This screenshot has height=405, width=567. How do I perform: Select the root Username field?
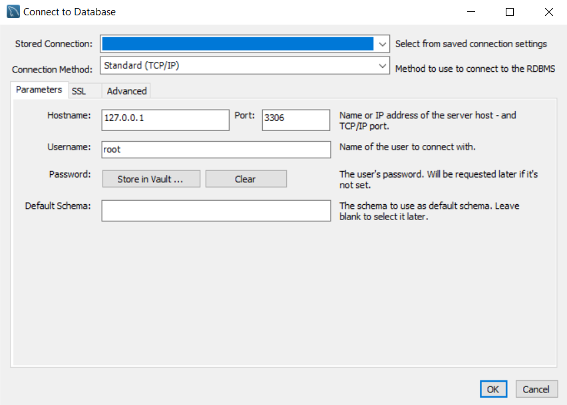click(x=216, y=149)
